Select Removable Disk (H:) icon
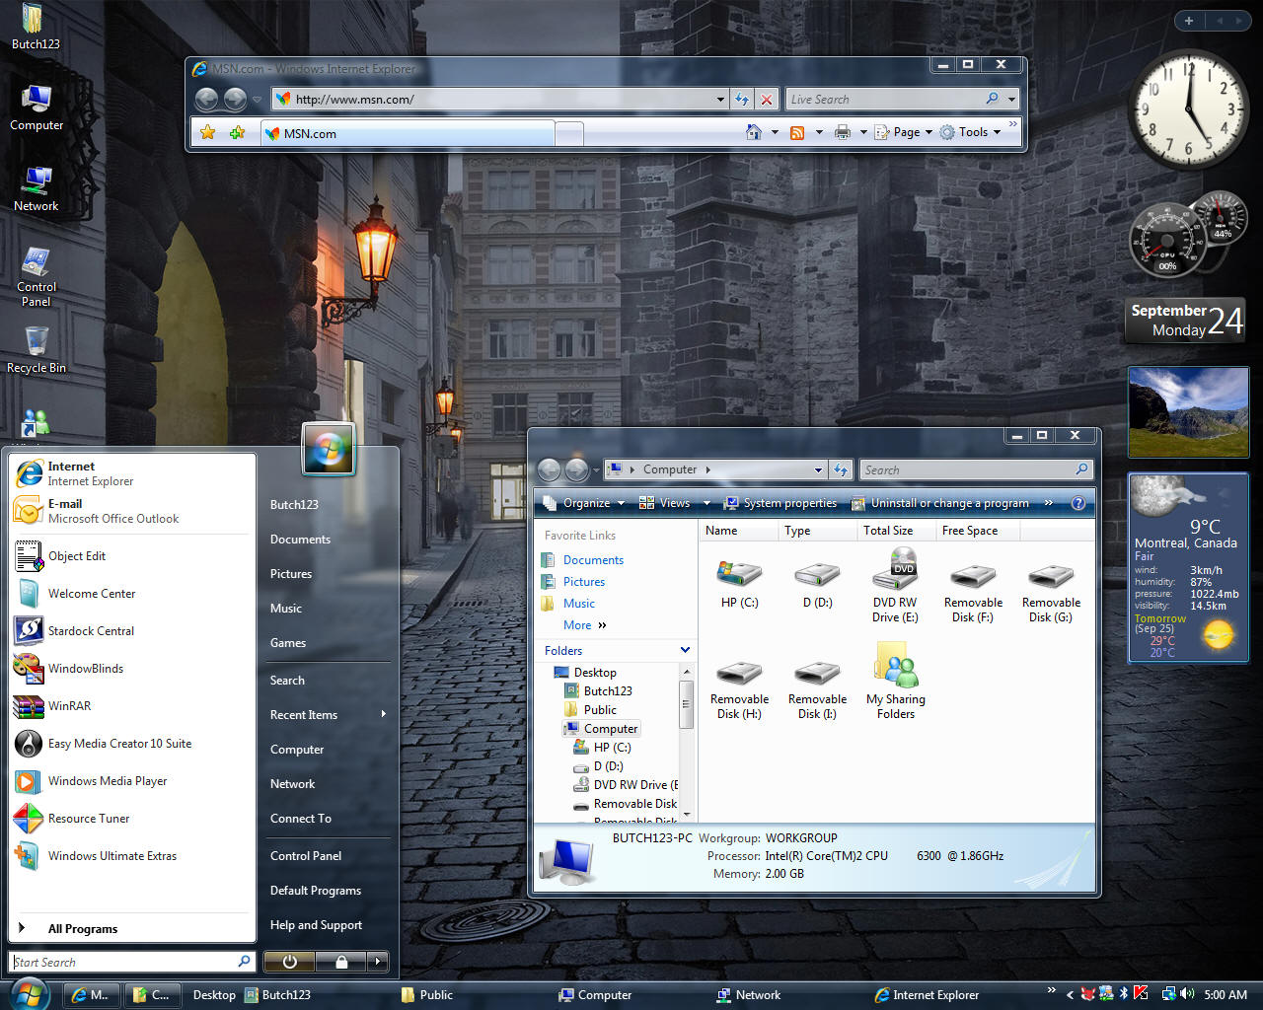This screenshot has width=1263, height=1010. pos(739,687)
